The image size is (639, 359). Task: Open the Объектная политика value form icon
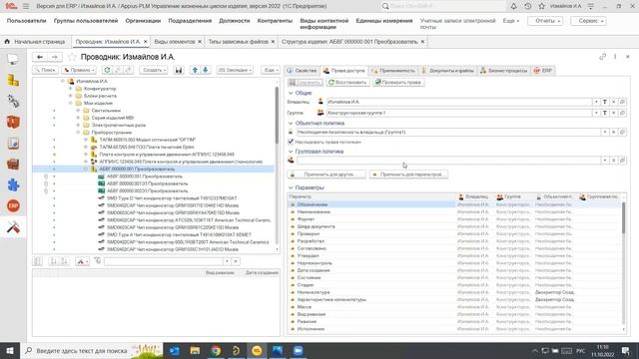click(x=622, y=132)
